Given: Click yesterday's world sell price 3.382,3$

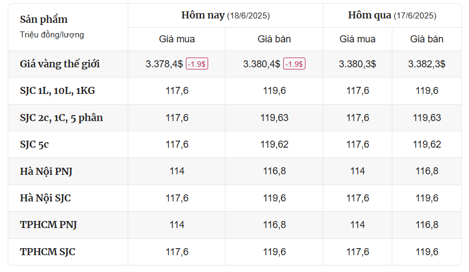Looking at the screenshot, I should [427, 64].
